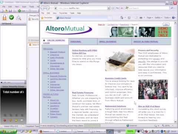Open the Page dropdown in IE command bar
The width and height of the screenshot is (178, 134).
(150, 17)
